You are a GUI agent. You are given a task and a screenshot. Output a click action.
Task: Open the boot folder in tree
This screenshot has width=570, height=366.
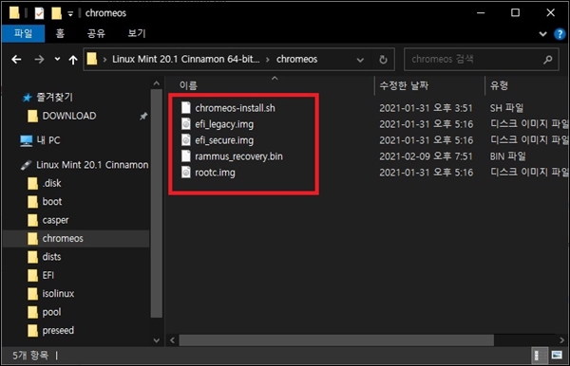[52, 202]
